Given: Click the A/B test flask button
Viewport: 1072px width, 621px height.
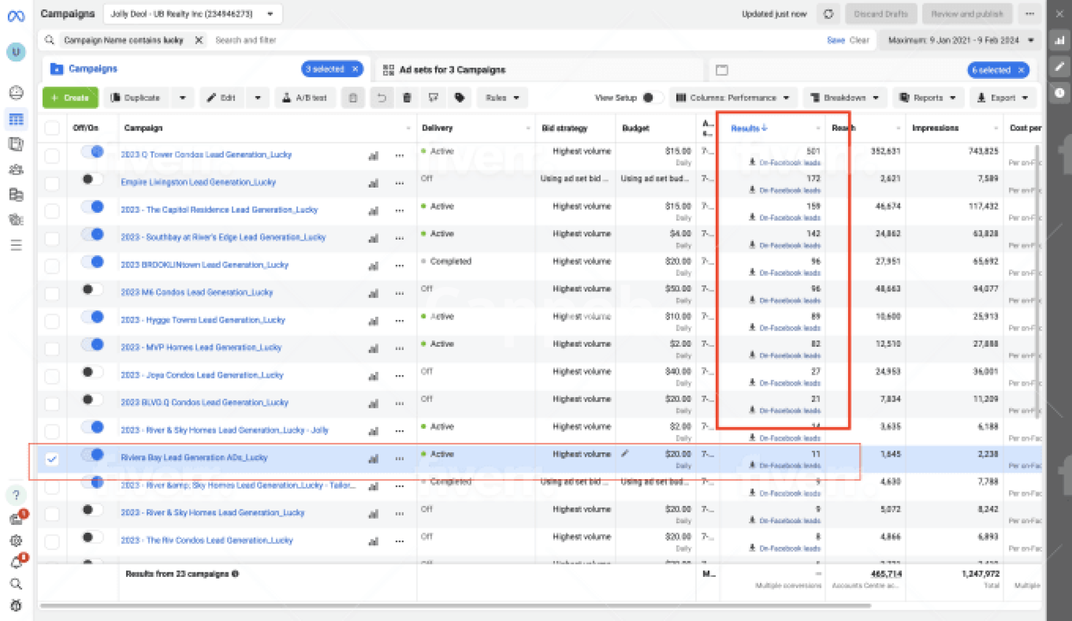Looking at the screenshot, I should point(304,98).
